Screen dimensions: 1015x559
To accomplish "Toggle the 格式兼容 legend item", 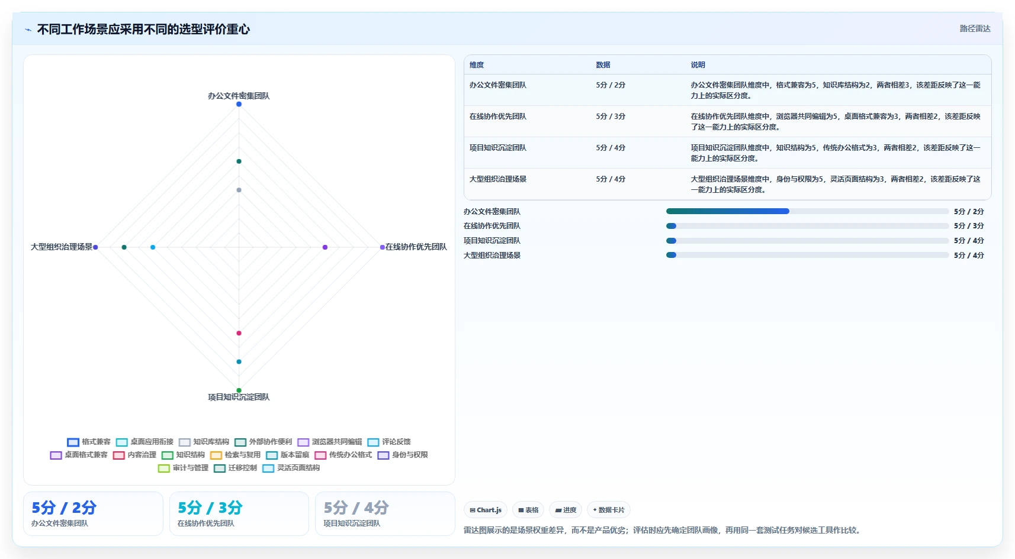I will point(89,442).
